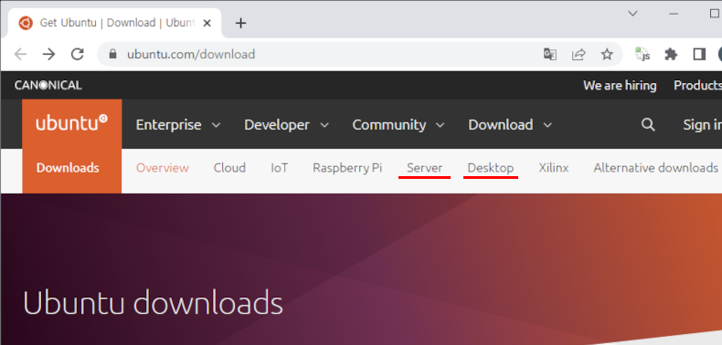
Task: Open the Server downloads tab
Action: [x=425, y=167]
